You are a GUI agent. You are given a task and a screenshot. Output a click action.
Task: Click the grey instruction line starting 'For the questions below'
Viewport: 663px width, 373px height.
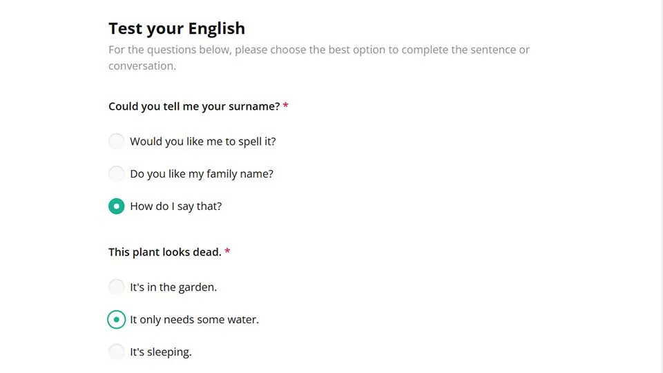[319, 50]
